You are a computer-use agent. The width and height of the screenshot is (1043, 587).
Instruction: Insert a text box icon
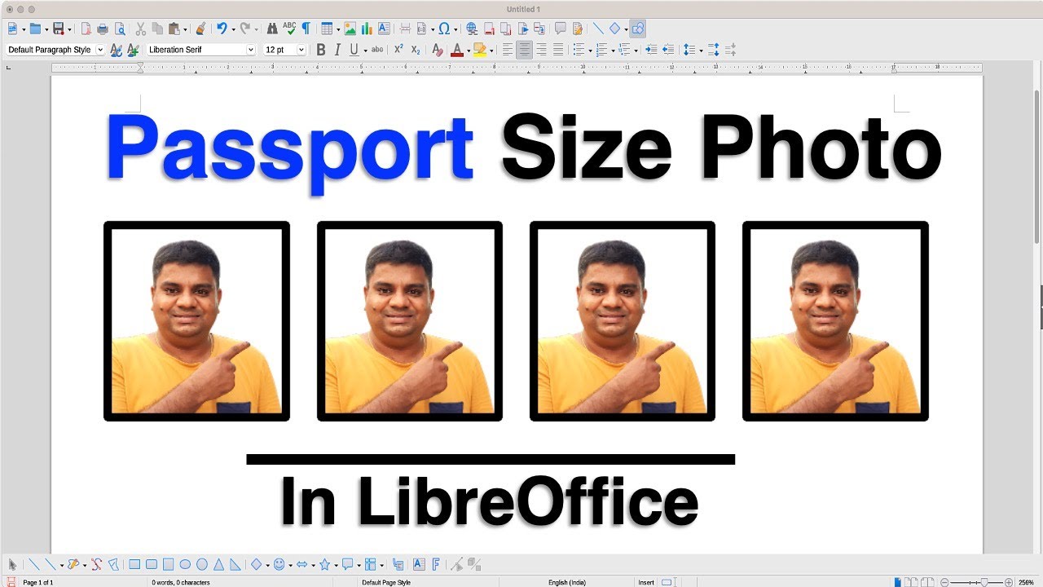tap(384, 29)
